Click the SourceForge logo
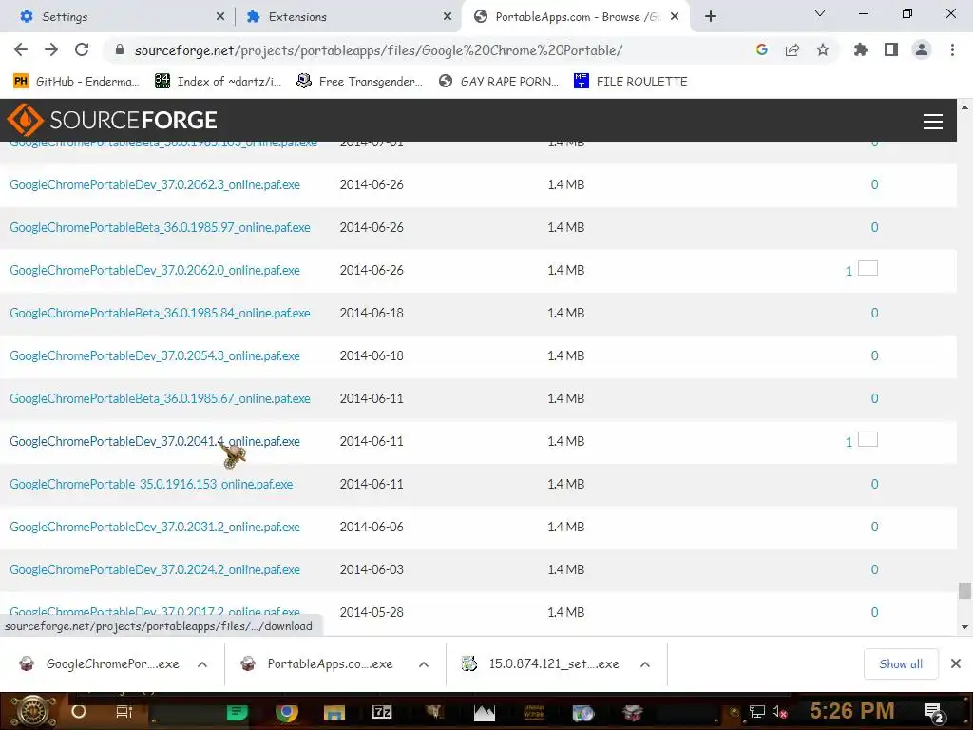The image size is (973, 730). tap(112, 120)
